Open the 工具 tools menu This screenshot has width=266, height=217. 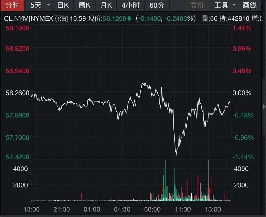(221, 5)
